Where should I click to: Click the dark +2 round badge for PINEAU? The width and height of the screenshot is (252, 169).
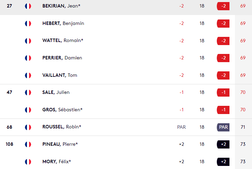[223, 144]
